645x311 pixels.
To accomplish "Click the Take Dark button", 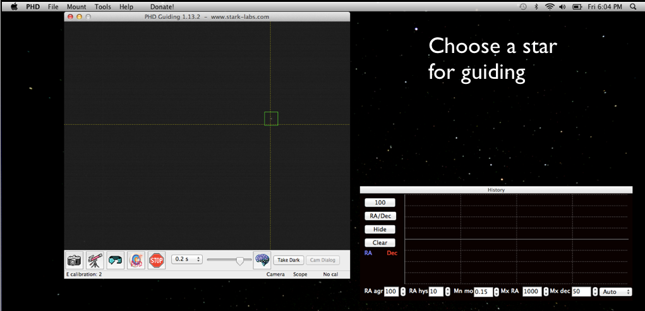I will coord(289,260).
